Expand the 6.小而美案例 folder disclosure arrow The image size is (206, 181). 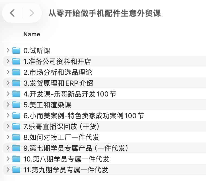(8, 116)
